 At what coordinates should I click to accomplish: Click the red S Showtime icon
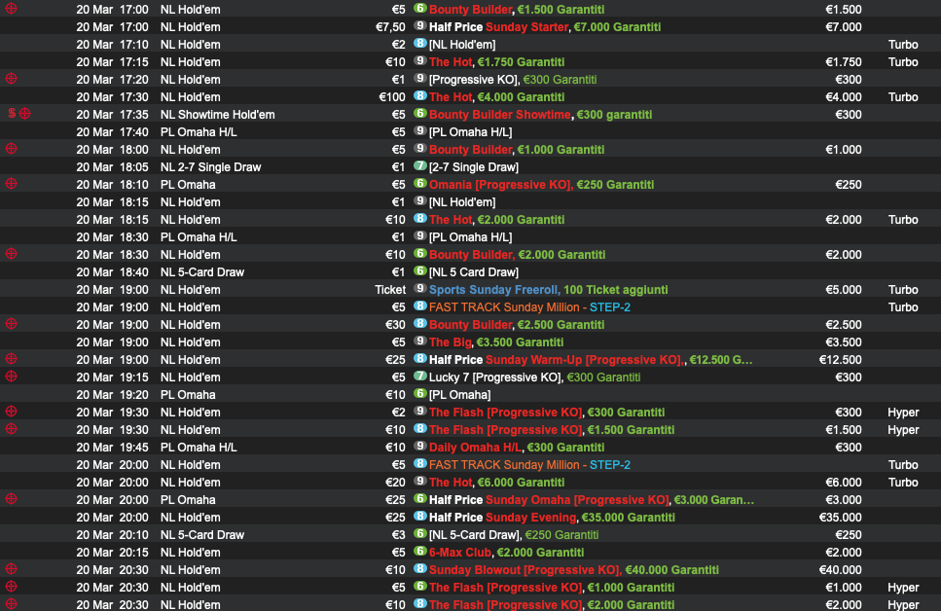[12, 114]
